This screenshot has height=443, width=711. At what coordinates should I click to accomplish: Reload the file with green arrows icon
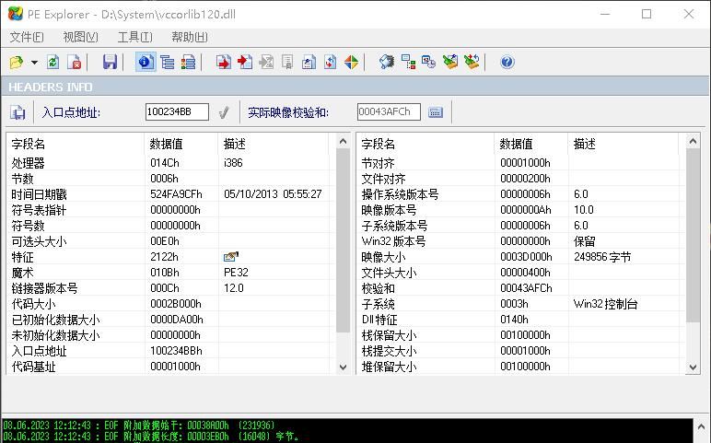[x=53, y=62]
